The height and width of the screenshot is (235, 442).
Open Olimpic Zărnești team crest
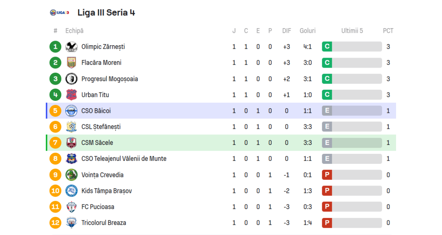click(x=71, y=47)
